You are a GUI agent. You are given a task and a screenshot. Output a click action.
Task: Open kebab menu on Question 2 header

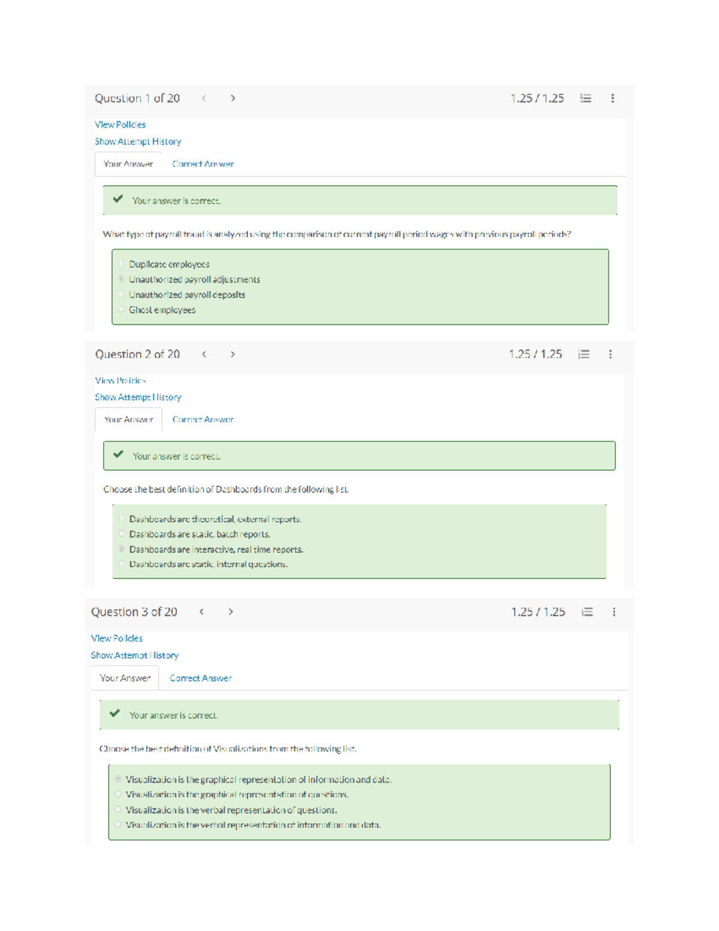coord(611,354)
